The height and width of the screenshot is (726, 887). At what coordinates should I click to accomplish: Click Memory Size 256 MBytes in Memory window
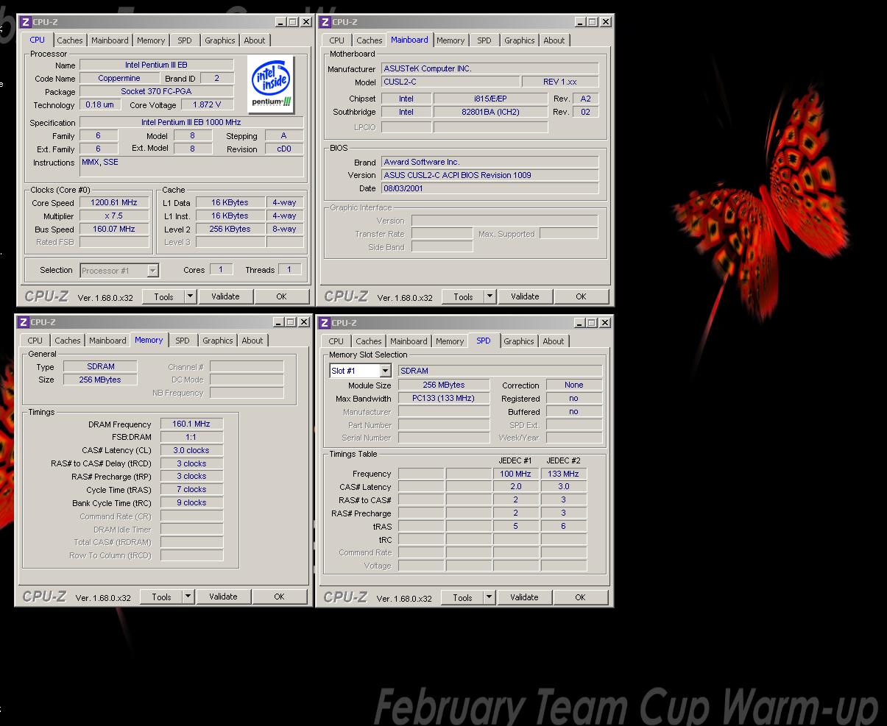pos(100,380)
